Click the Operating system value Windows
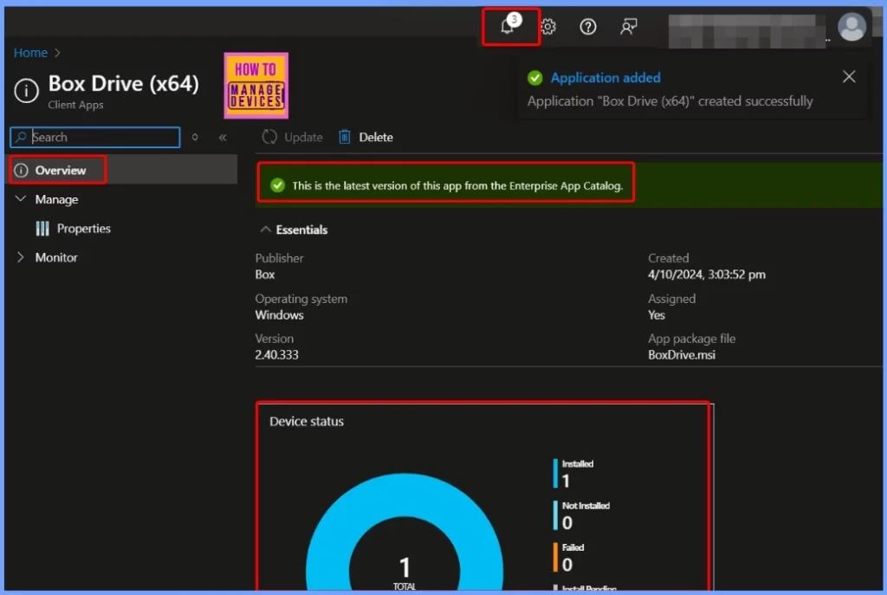 click(279, 315)
